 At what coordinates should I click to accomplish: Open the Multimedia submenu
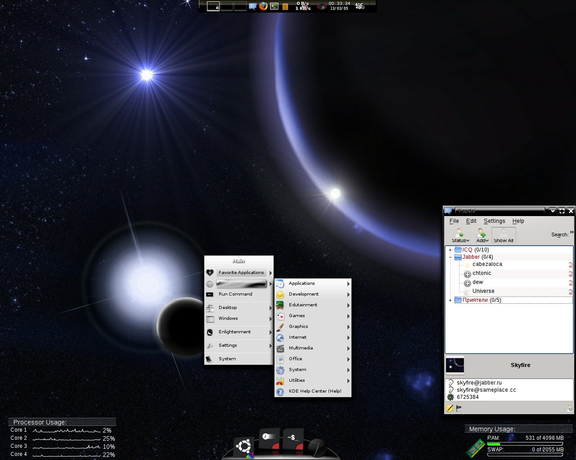click(313, 348)
